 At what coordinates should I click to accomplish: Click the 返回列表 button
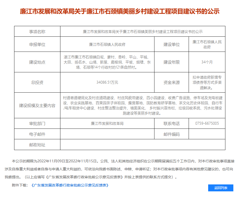point(220,188)
